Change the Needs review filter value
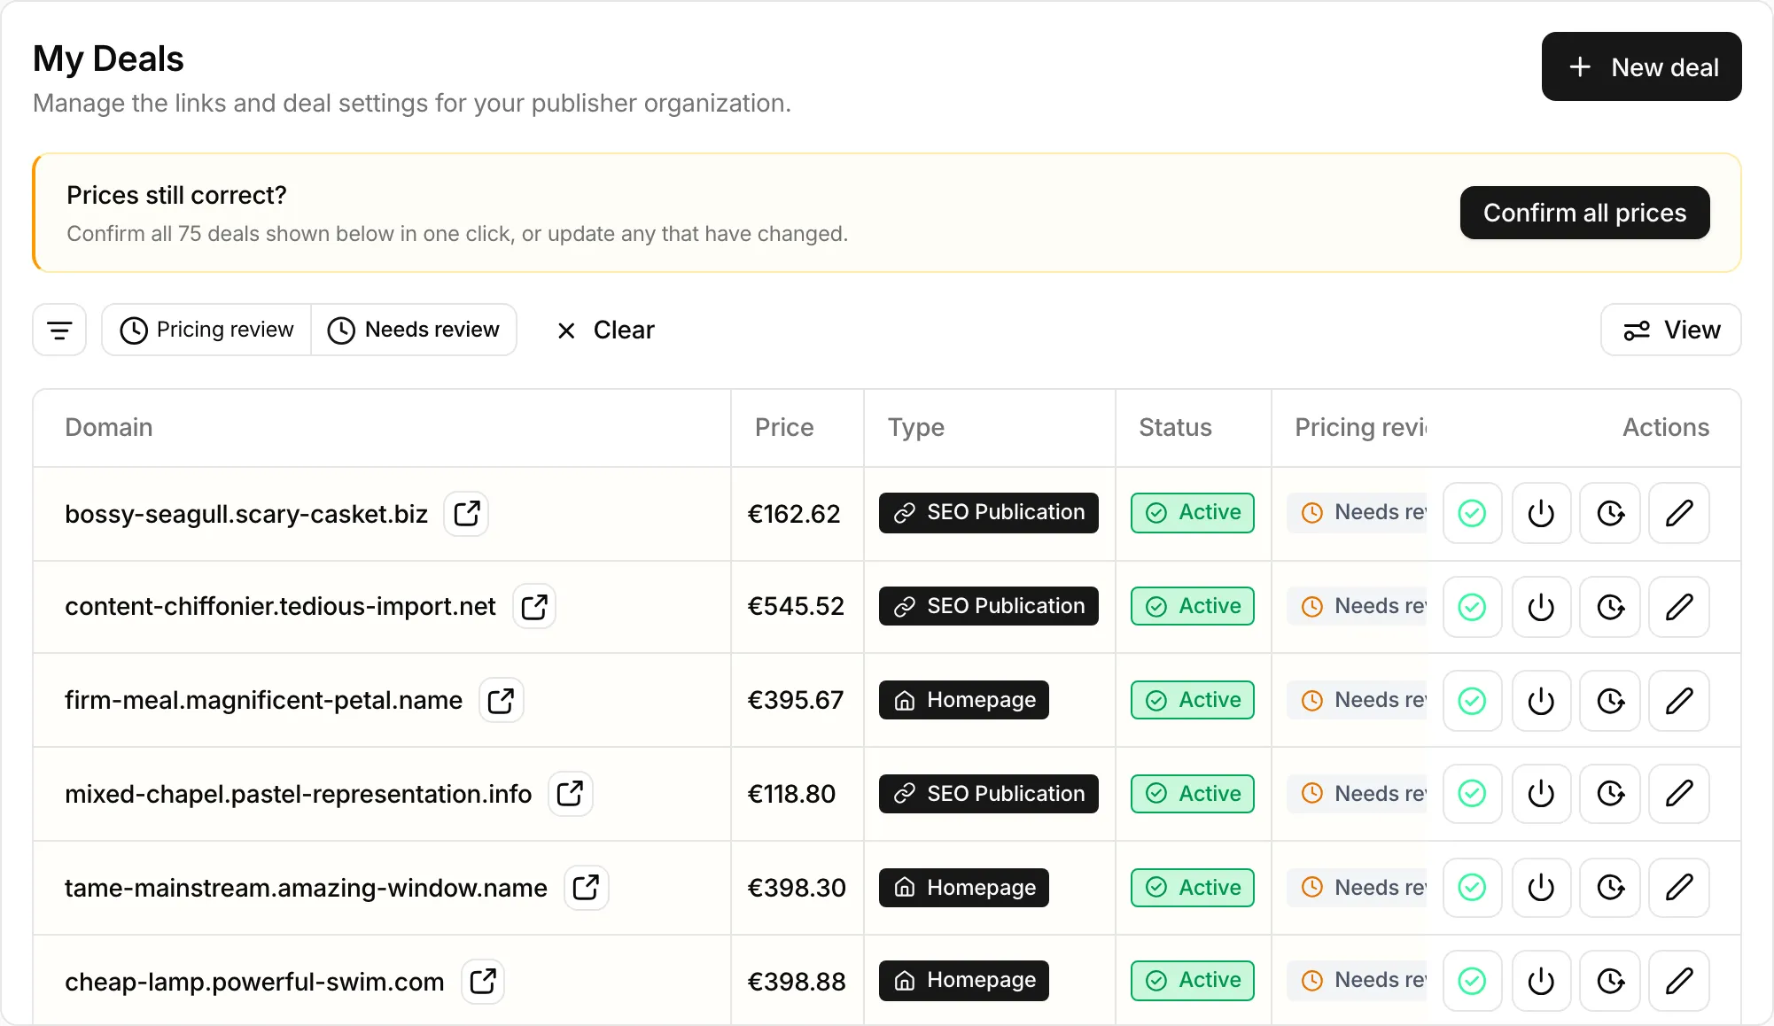The width and height of the screenshot is (1774, 1026). pos(414,330)
